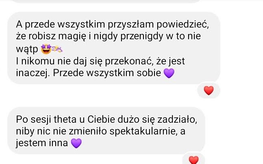Click the word 'theta' in the second message

pos(65,119)
